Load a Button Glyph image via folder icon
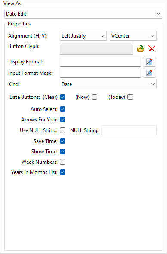The image size is (167, 254). pos(141,48)
